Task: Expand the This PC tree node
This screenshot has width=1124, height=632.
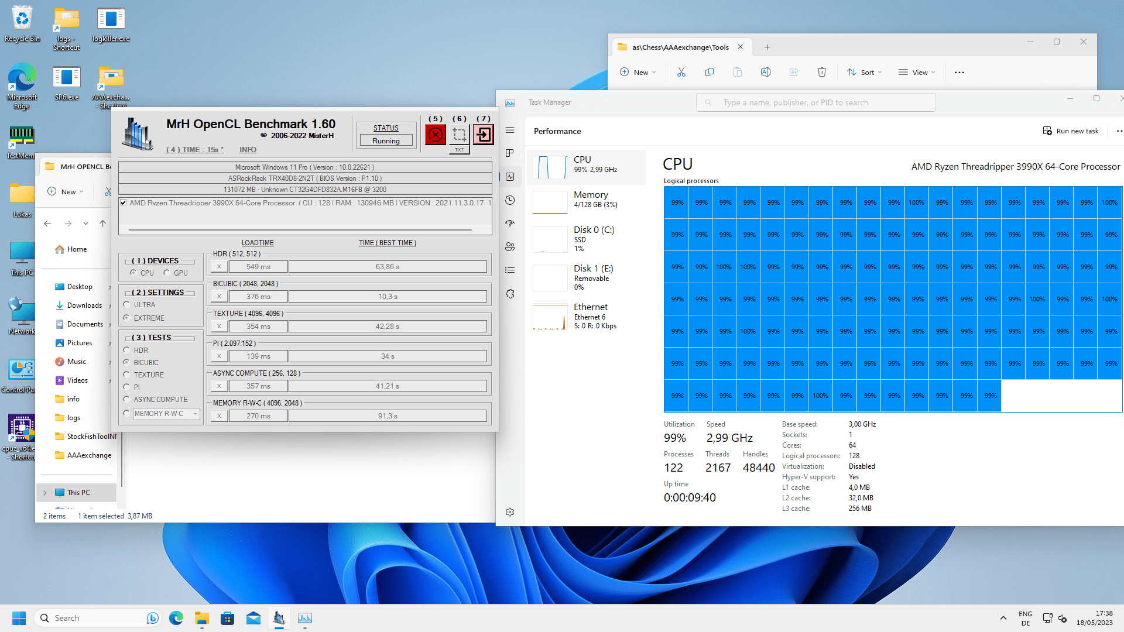Action: point(44,493)
